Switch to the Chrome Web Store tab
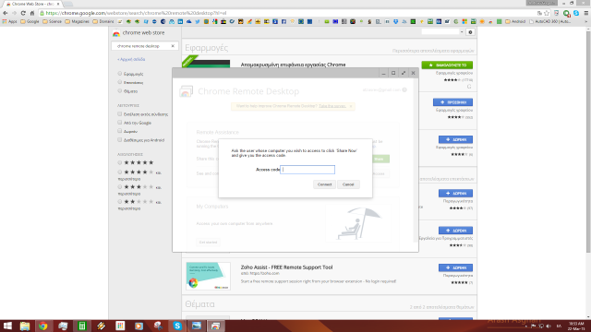Image resolution: width=591 pixels, height=332 pixels. pos(32,4)
